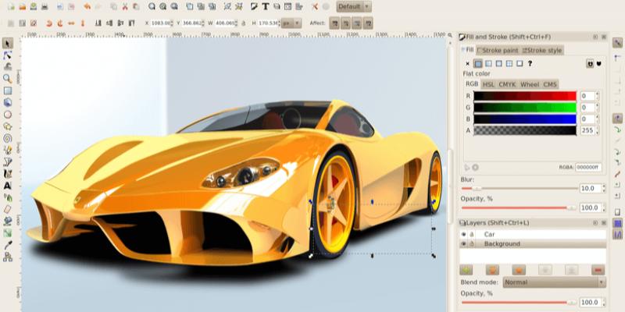
Task: Choose the Rectangle drawing tool
Action: (x=7, y=90)
